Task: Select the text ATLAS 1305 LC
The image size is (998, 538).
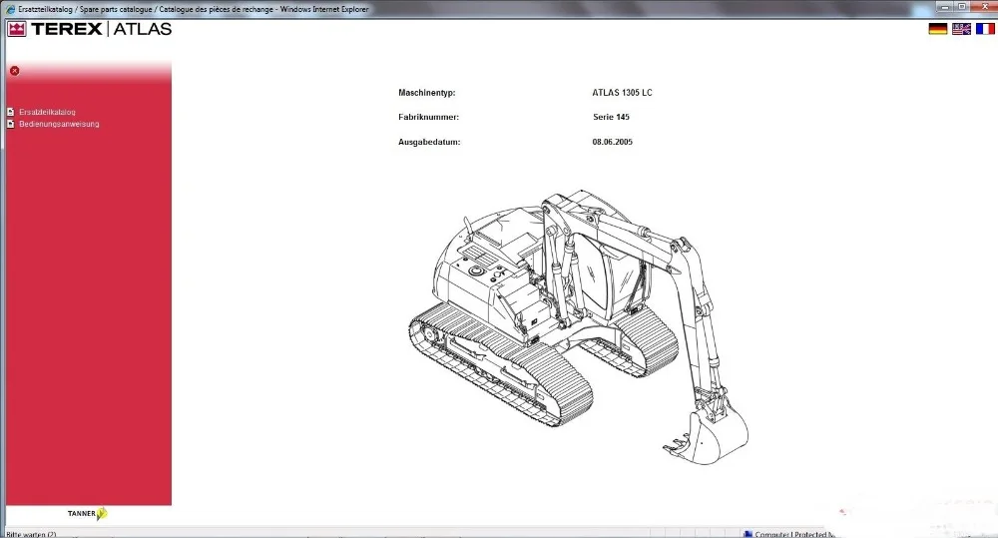Action: (x=622, y=92)
